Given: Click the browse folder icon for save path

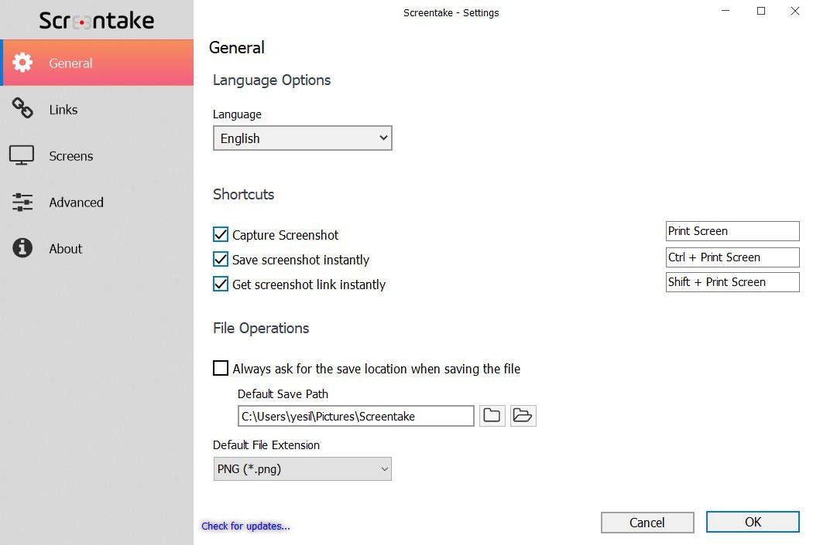Looking at the screenshot, I should tap(492, 416).
